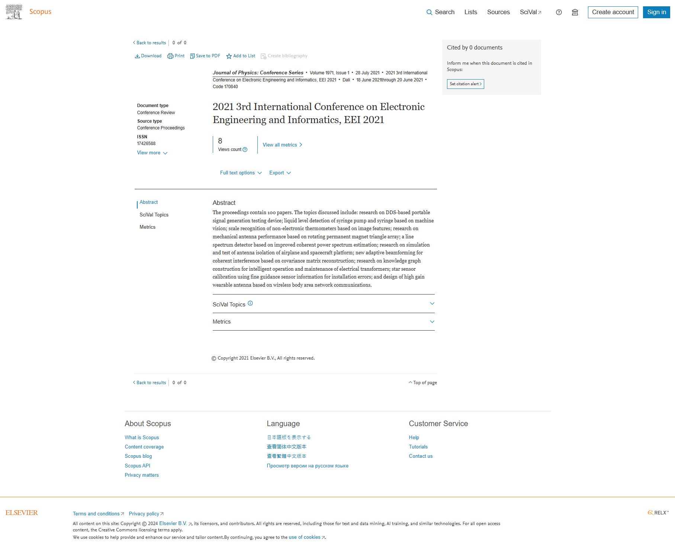Viewport: 675px width, 547px height.
Task: Open the Sources menu item
Action: 498,12
